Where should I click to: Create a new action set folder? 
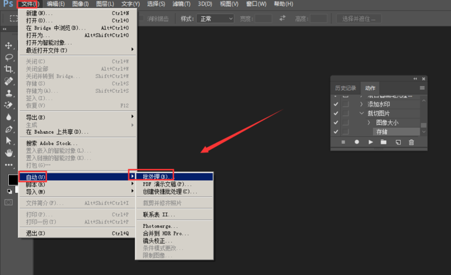384,142
